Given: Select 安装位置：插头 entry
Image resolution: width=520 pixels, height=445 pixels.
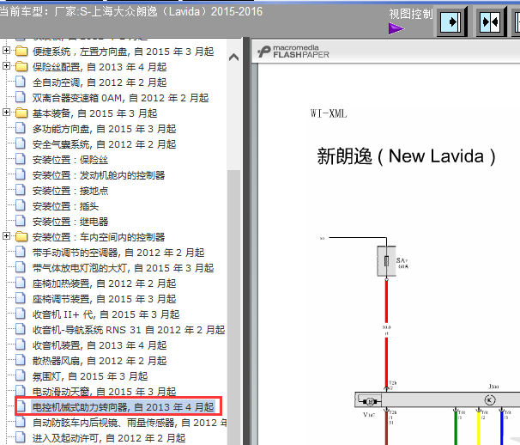Looking at the screenshot, I should [66, 206].
